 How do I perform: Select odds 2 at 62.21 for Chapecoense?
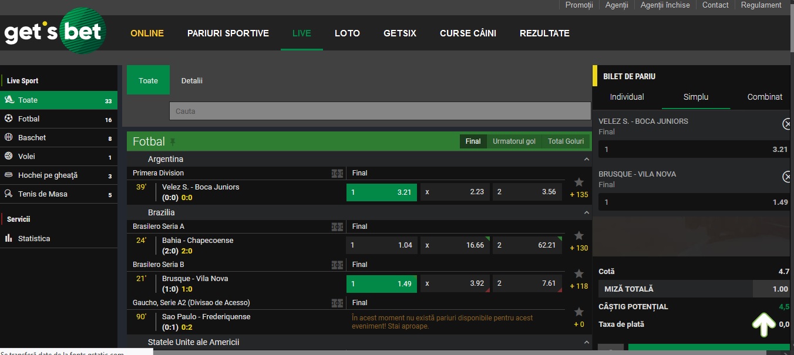(527, 245)
